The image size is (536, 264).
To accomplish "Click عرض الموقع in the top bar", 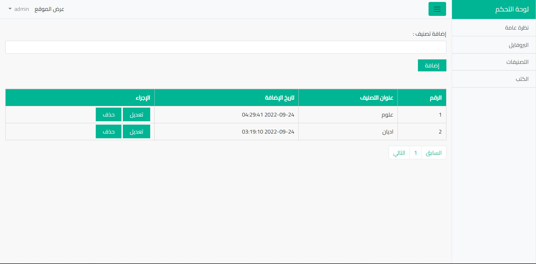I will [x=50, y=9].
